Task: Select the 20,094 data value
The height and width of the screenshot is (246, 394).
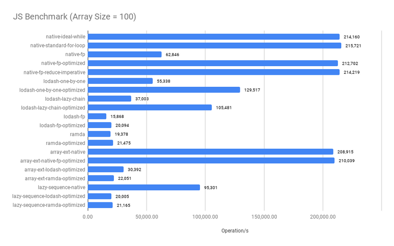Action: coord(122,125)
